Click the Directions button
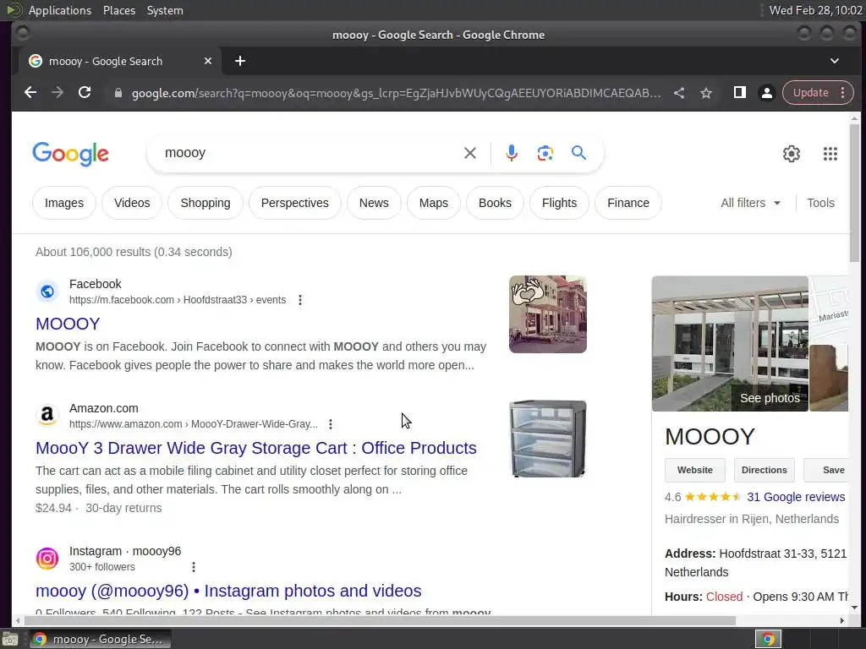The width and height of the screenshot is (866, 649). (x=765, y=470)
